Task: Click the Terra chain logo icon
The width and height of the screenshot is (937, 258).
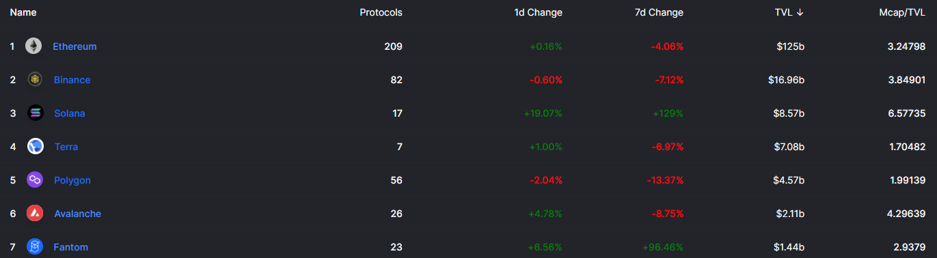Action: click(x=35, y=147)
